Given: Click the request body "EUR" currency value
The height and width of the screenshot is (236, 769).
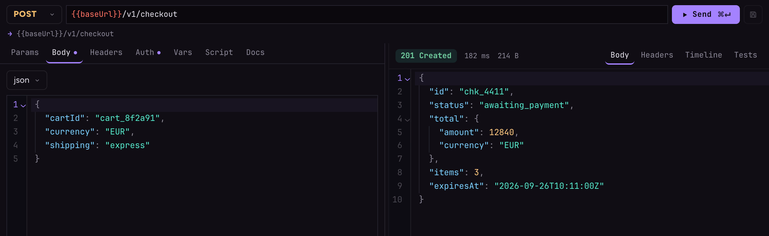Looking at the screenshot, I should pos(117,132).
